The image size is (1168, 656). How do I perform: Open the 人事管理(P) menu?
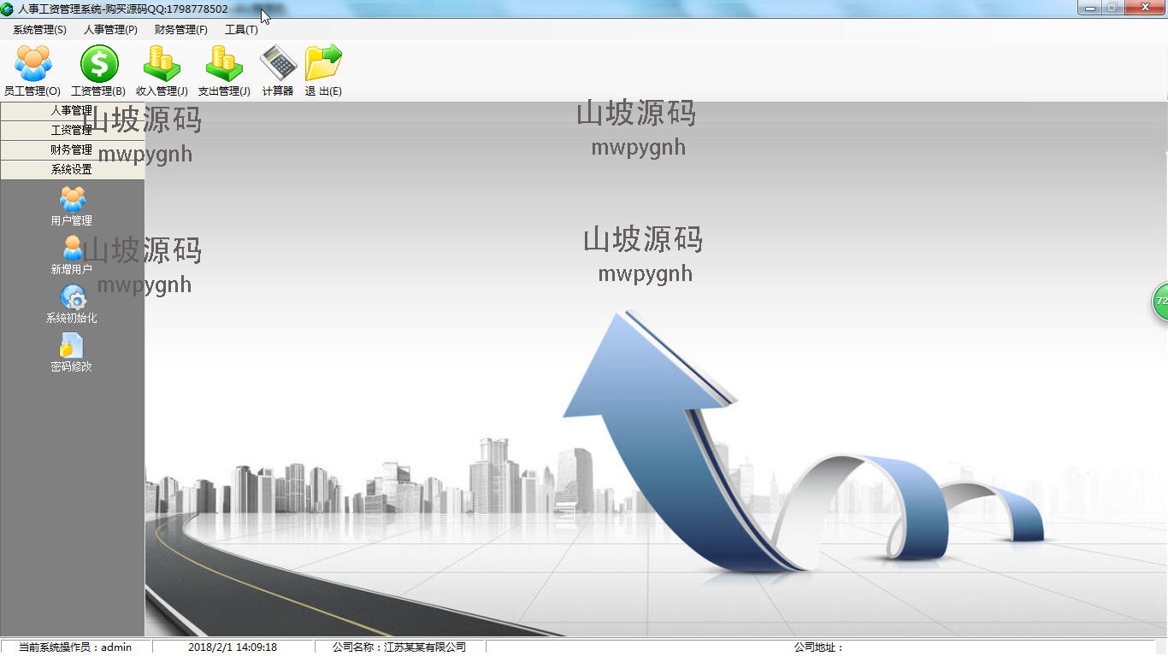pos(110,30)
